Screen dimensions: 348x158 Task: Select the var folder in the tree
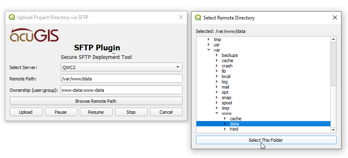pyautogui.click(x=217, y=50)
